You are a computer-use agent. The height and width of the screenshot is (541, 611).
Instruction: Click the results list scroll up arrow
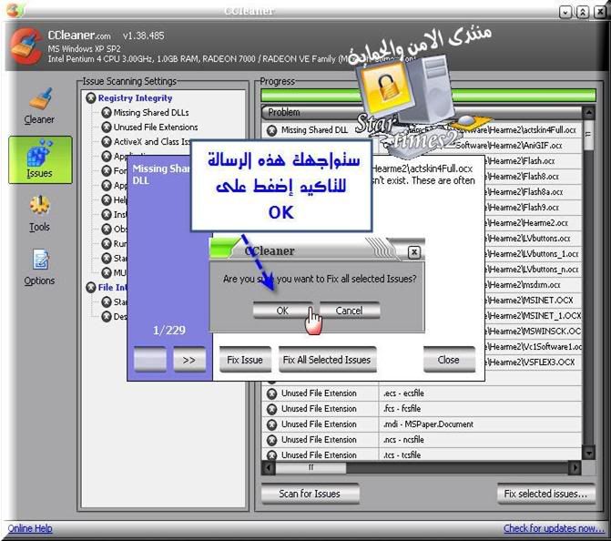click(588, 113)
